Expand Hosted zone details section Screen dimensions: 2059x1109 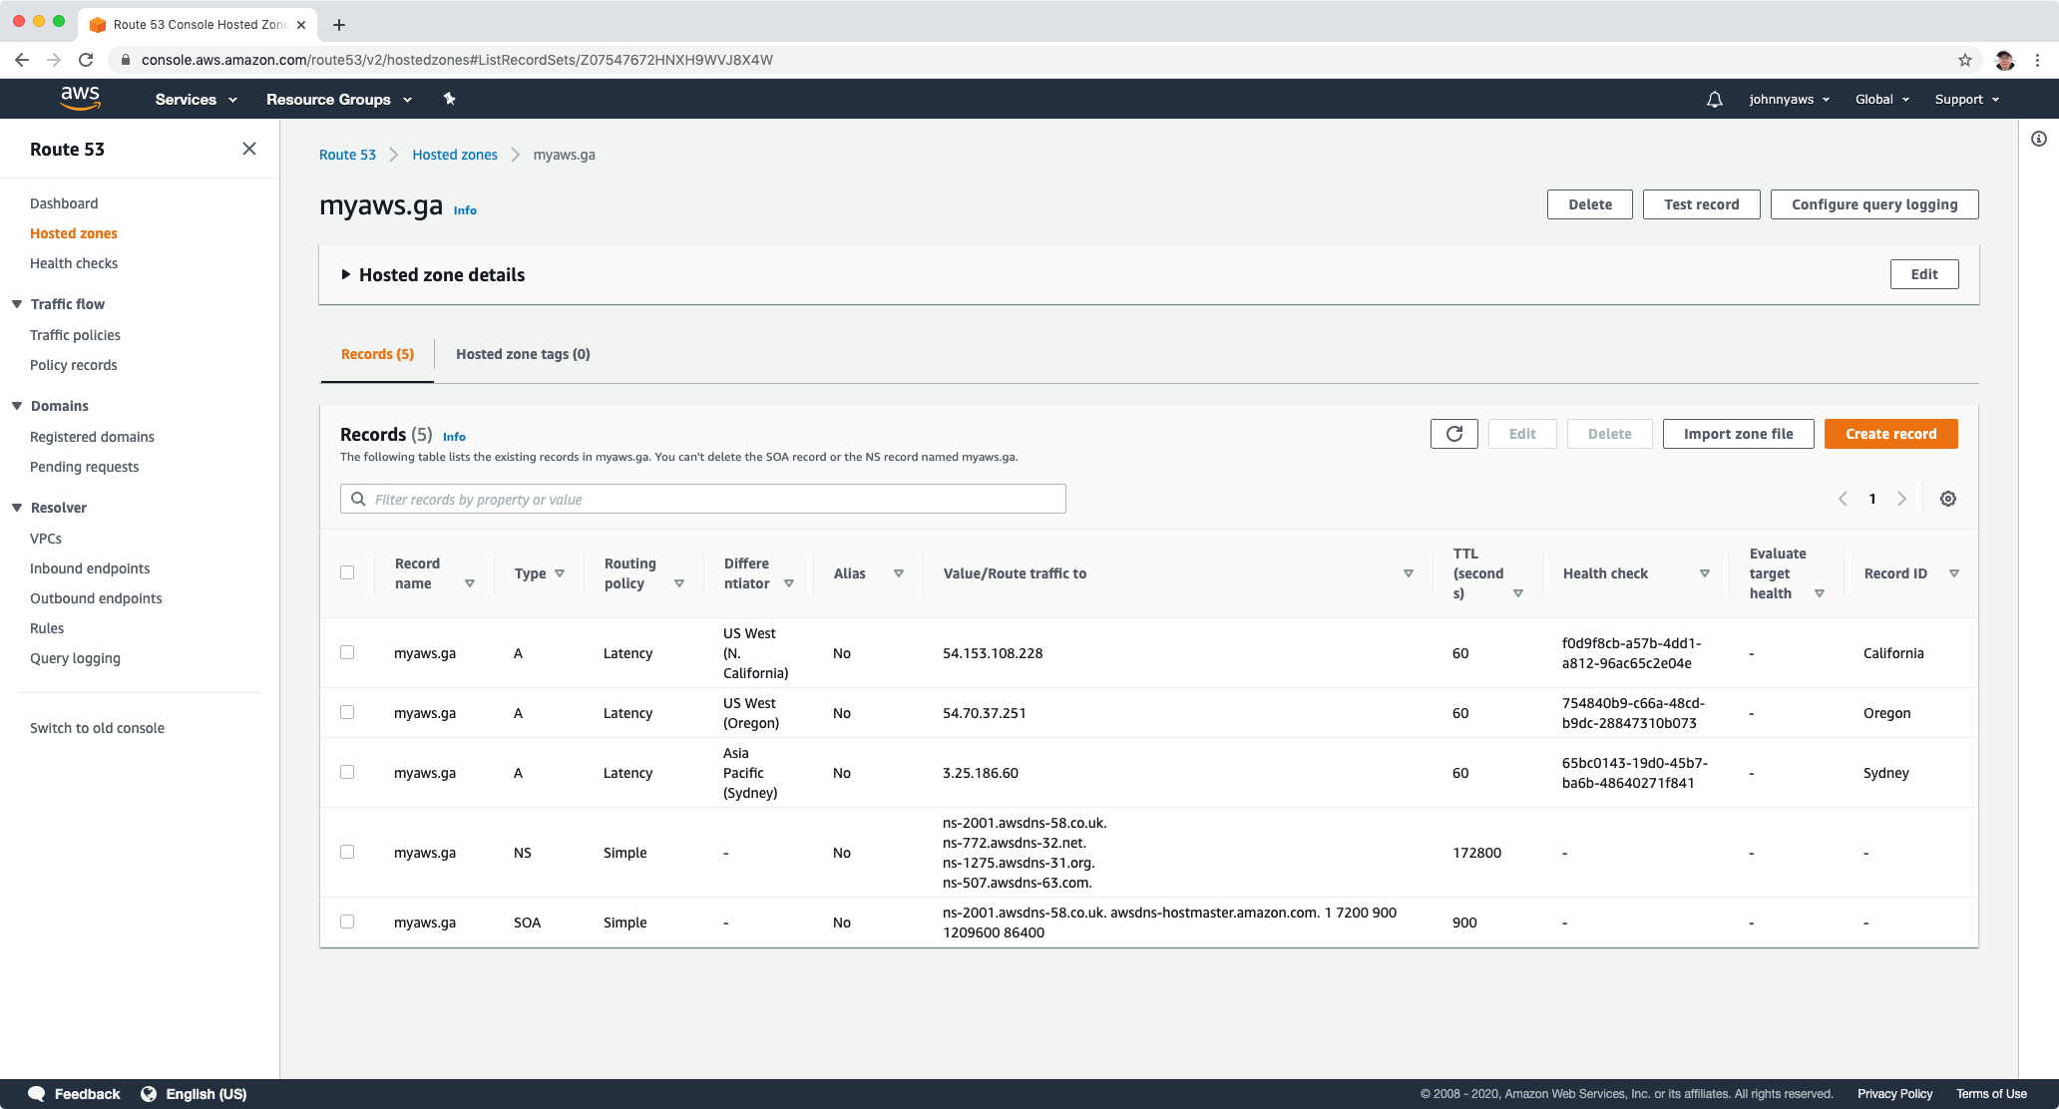[x=345, y=274]
